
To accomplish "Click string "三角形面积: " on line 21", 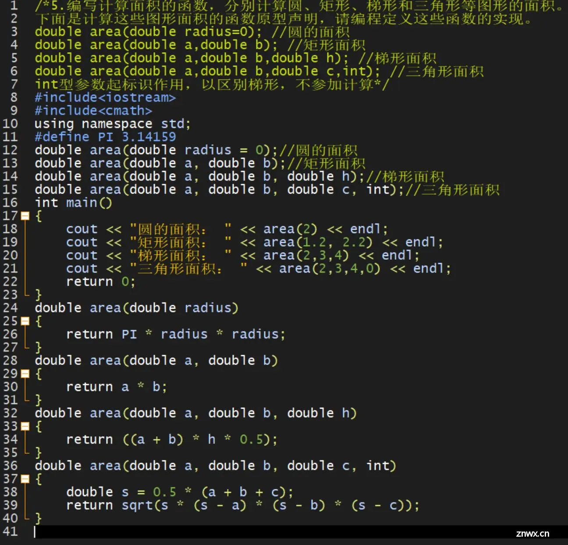I will (x=188, y=268).
